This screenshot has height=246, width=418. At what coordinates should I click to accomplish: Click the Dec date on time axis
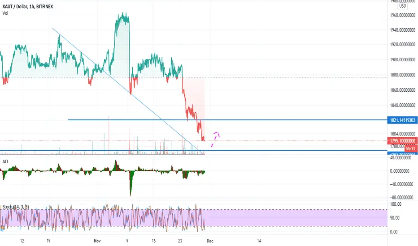click(210, 241)
